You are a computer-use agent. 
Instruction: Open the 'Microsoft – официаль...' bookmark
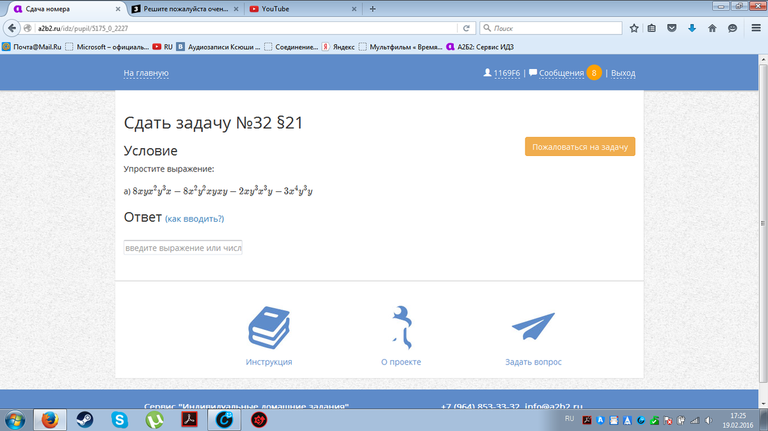point(108,47)
